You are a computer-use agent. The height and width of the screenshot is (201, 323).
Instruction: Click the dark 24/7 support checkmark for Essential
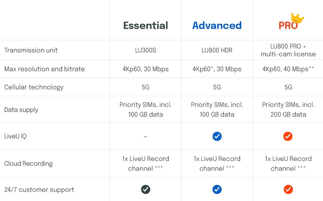click(x=145, y=190)
